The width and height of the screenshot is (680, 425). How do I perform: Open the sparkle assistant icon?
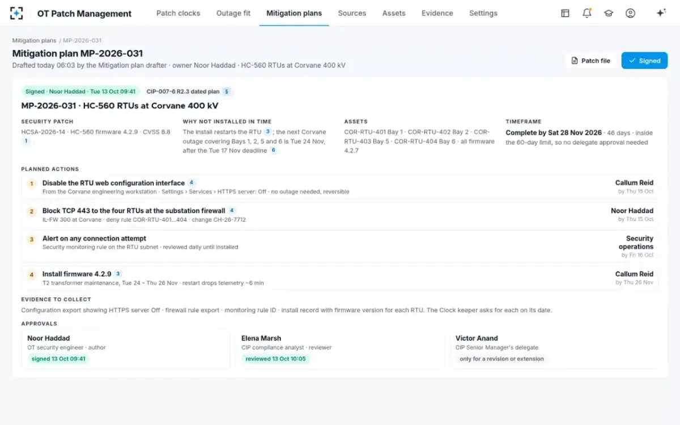[661, 13]
